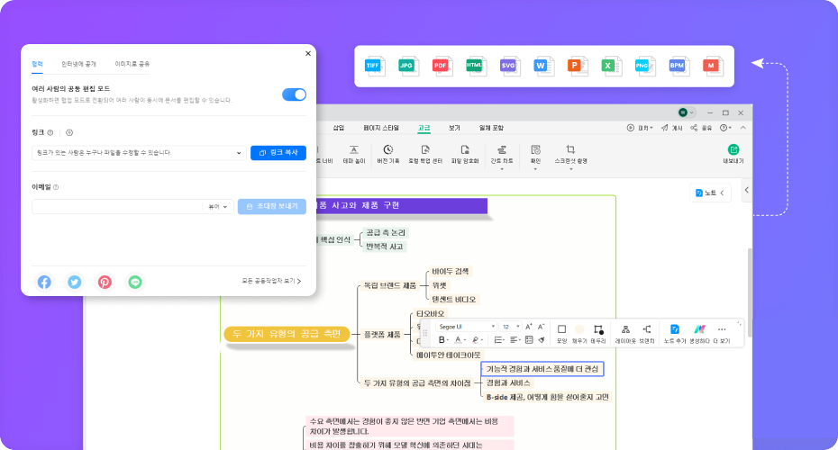Select the PDF export format icon

tap(441, 66)
